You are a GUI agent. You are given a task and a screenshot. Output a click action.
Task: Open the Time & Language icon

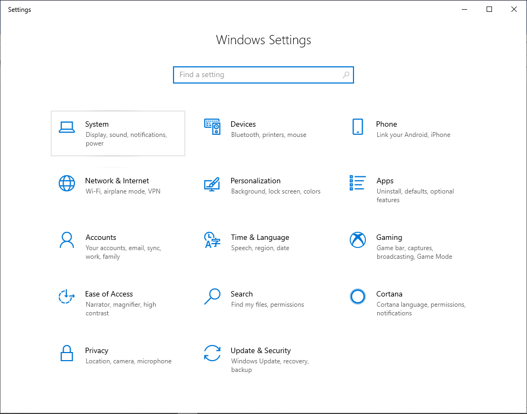(x=212, y=240)
